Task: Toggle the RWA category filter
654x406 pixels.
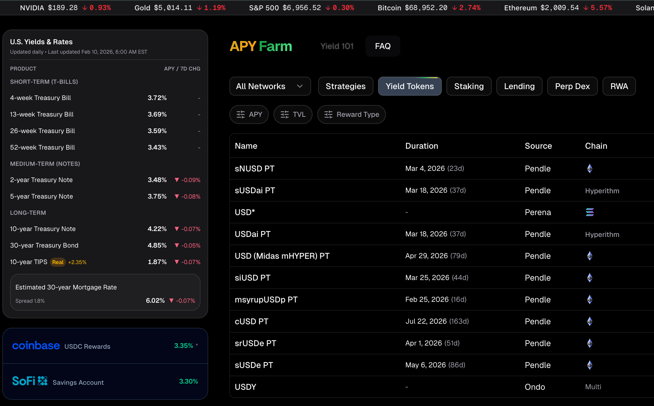Action: (x=619, y=86)
